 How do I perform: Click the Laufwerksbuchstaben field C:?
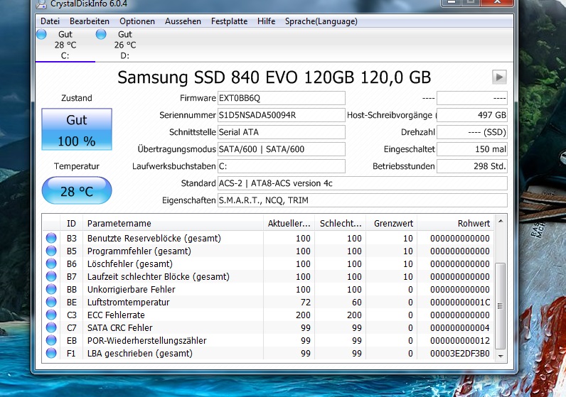[x=282, y=166]
